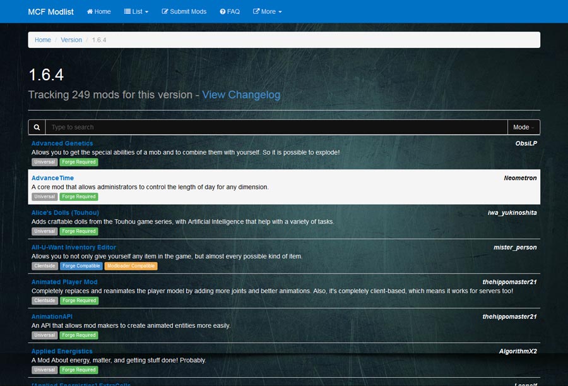
Task: Click Clientside tag under All-U-Want Inventory Editor
Action: click(x=45, y=266)
